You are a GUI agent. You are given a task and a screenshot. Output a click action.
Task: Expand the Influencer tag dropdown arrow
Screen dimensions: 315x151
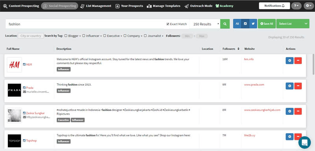(x=101, y=36)
